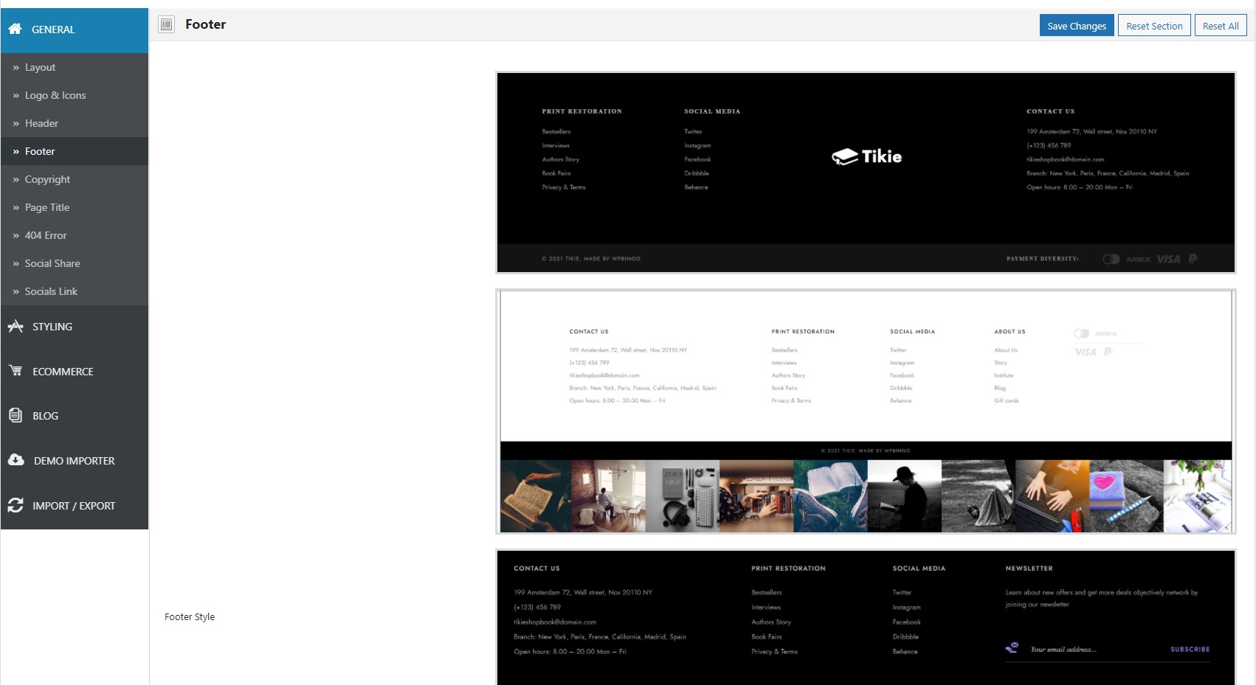The width and height of the screenshot is (1256, 685).
Task: Click the Demo Importer cloud icon
Action: pos(16,460)
